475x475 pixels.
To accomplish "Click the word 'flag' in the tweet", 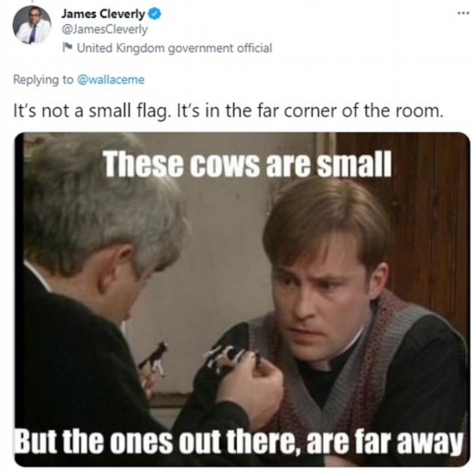I will coord(152,111).
